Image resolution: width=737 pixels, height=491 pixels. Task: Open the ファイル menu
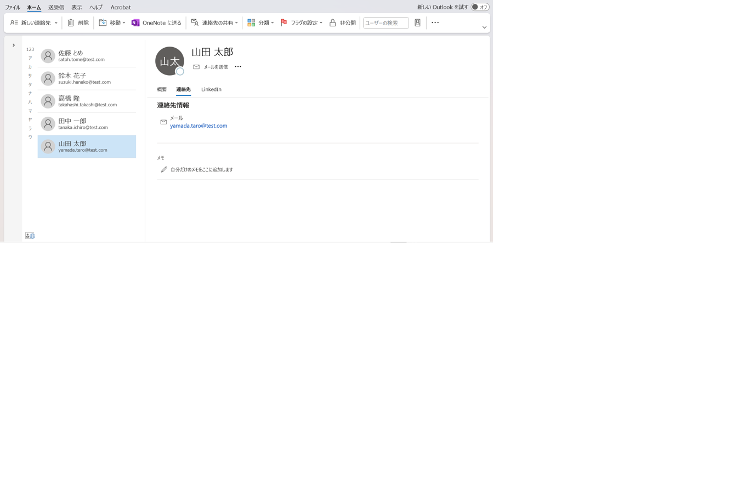(x=13, y=8)
